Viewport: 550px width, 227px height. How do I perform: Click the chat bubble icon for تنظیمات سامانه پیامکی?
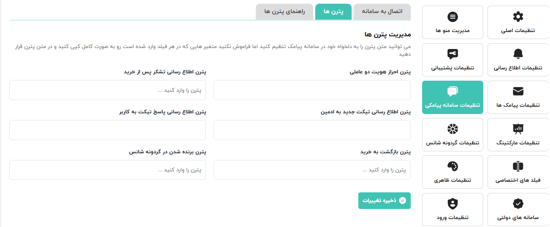[452, 91]
